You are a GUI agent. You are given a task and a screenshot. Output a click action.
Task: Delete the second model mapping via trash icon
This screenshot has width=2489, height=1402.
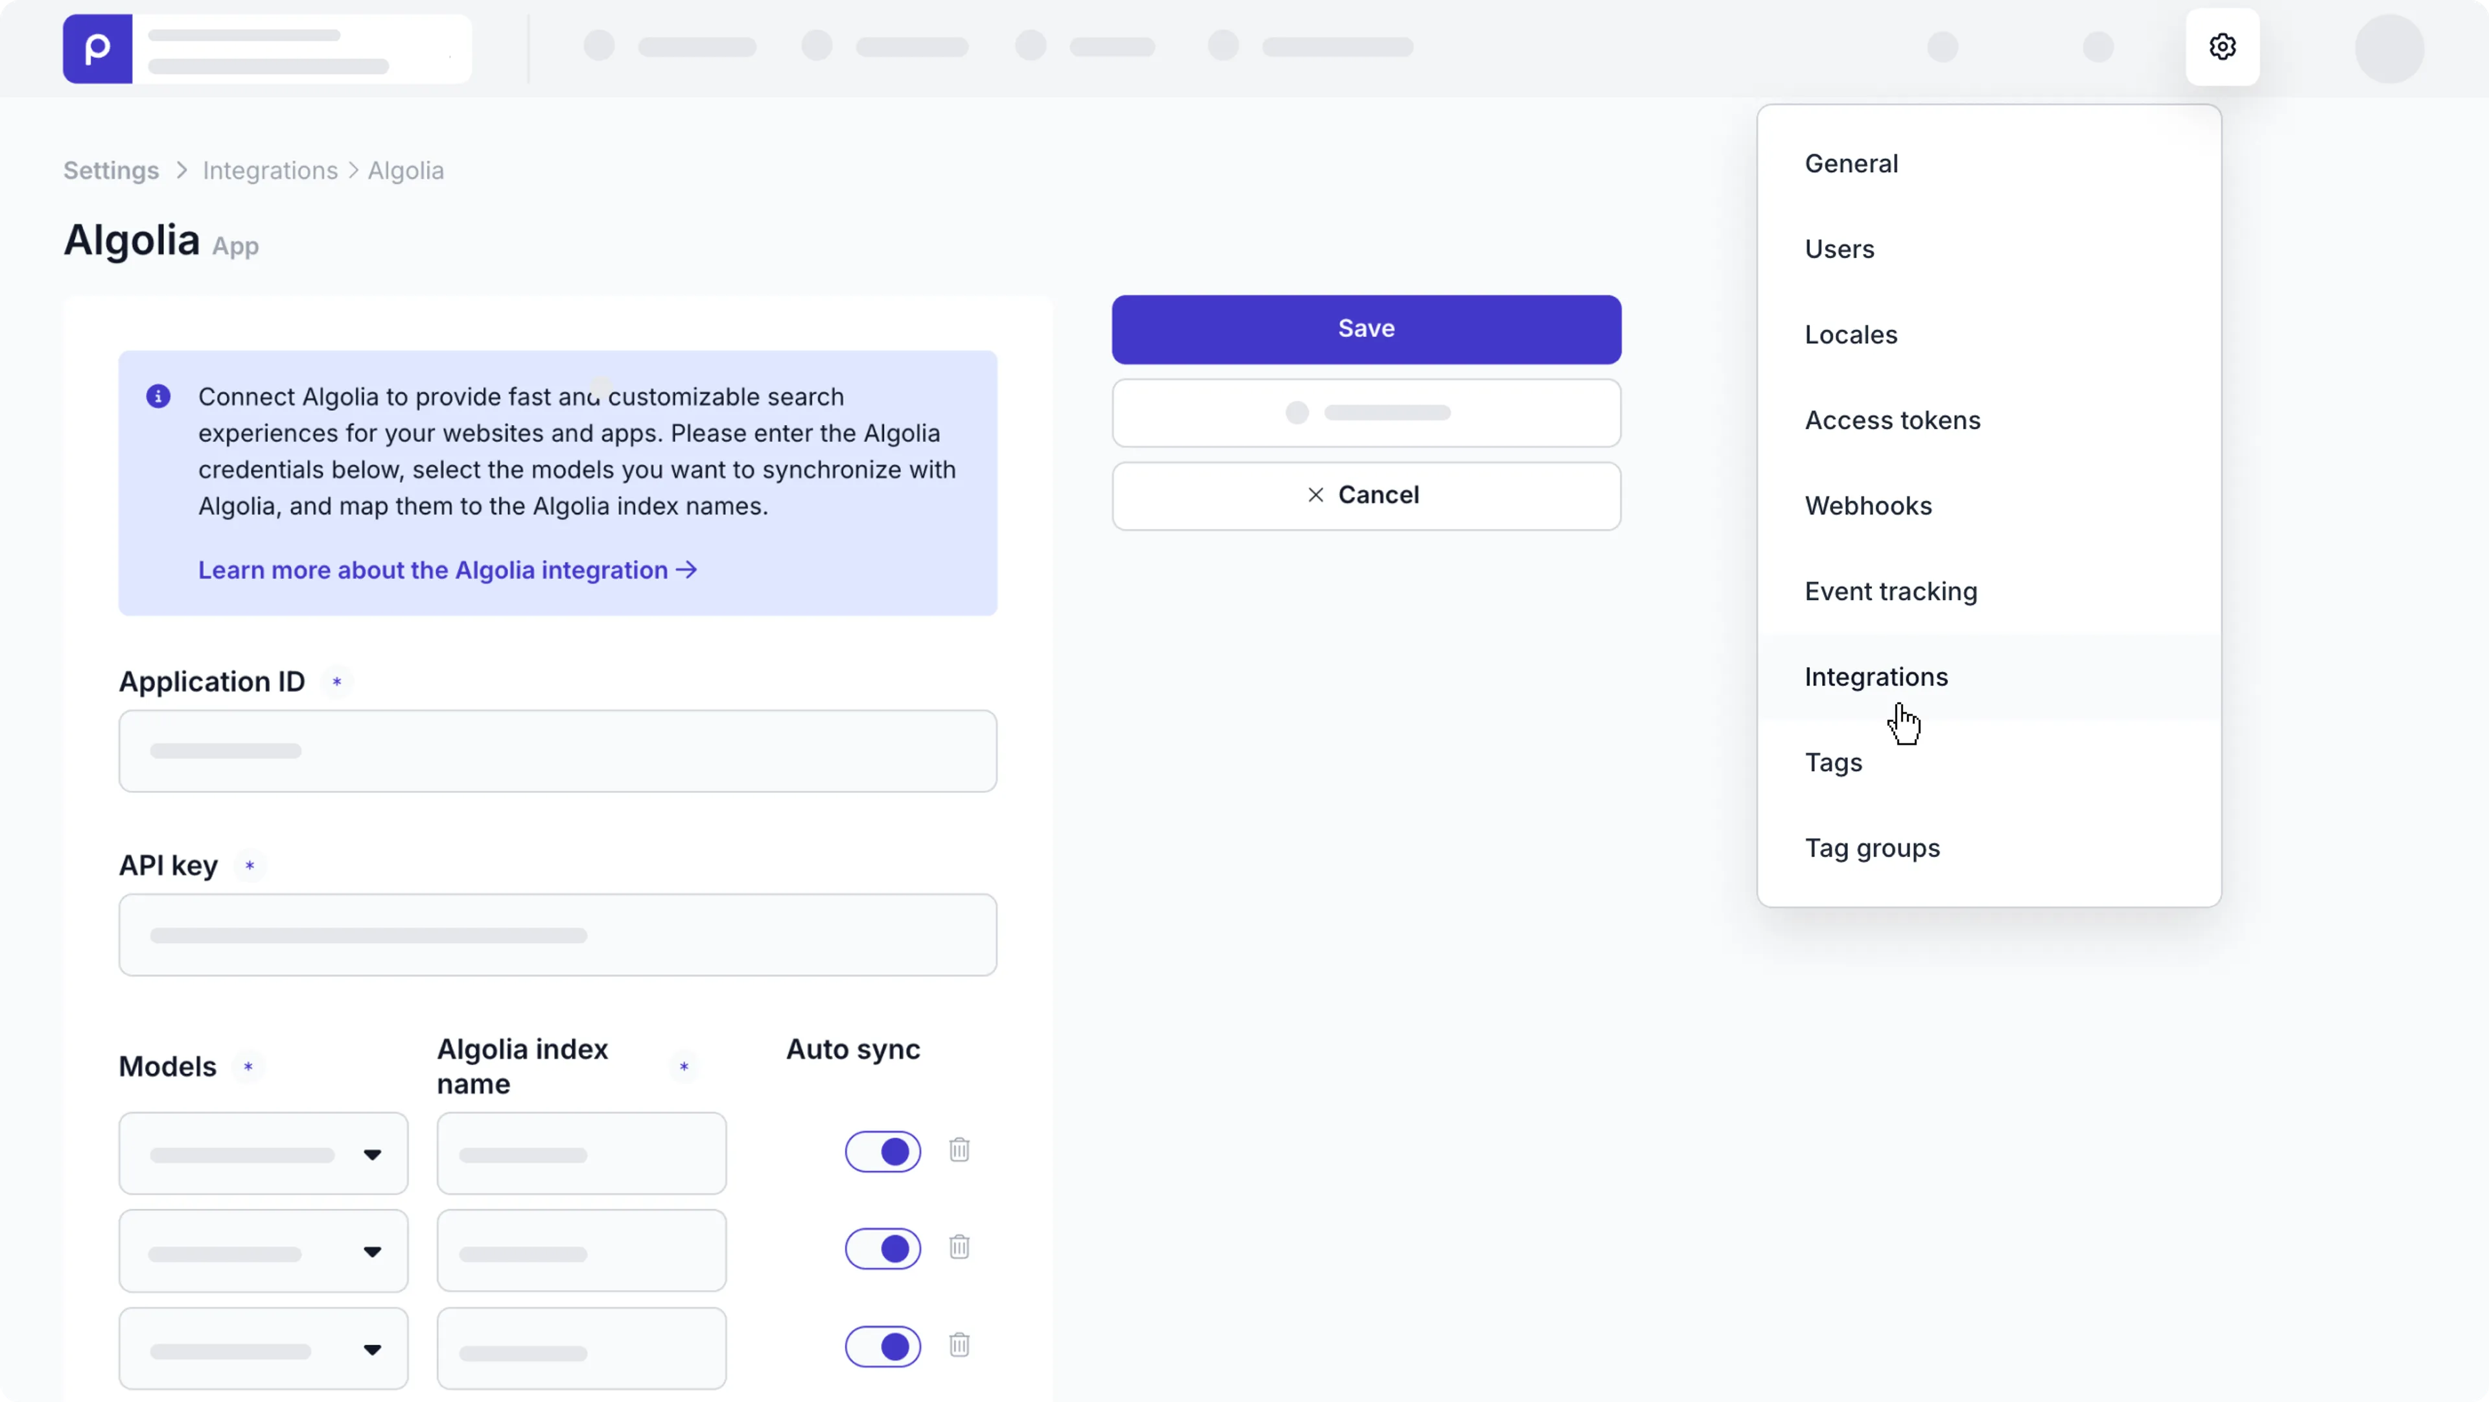(x=959, y=1247)
